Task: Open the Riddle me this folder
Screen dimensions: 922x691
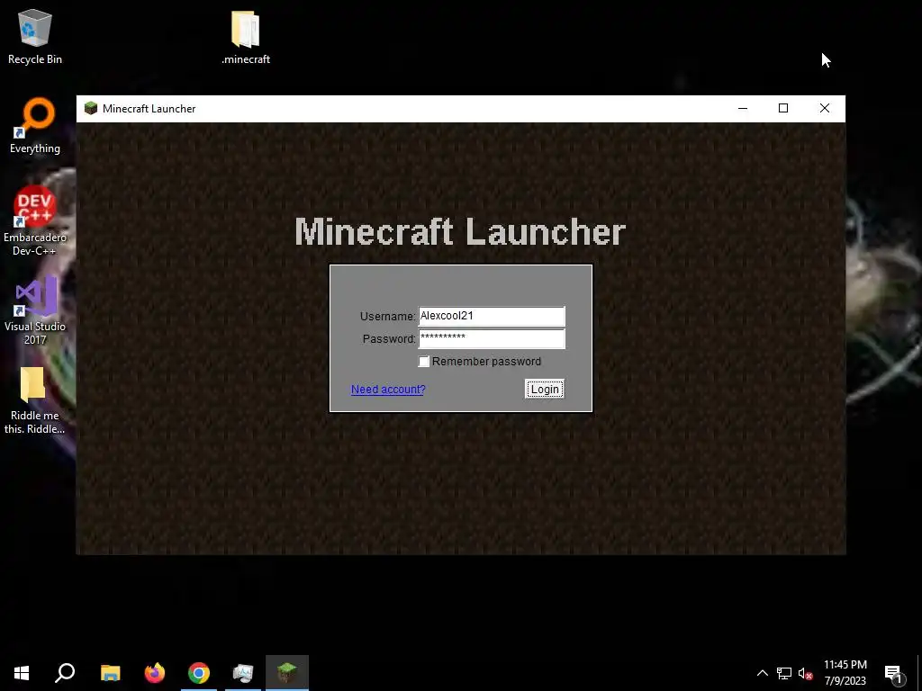Action: (35, 400)
